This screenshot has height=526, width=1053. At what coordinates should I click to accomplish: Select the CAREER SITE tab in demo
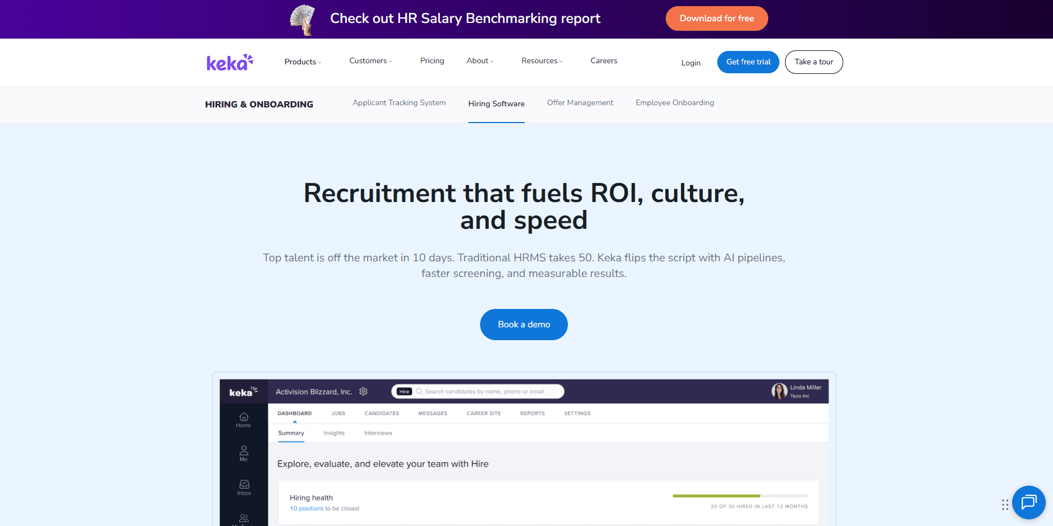pos(484,414)
